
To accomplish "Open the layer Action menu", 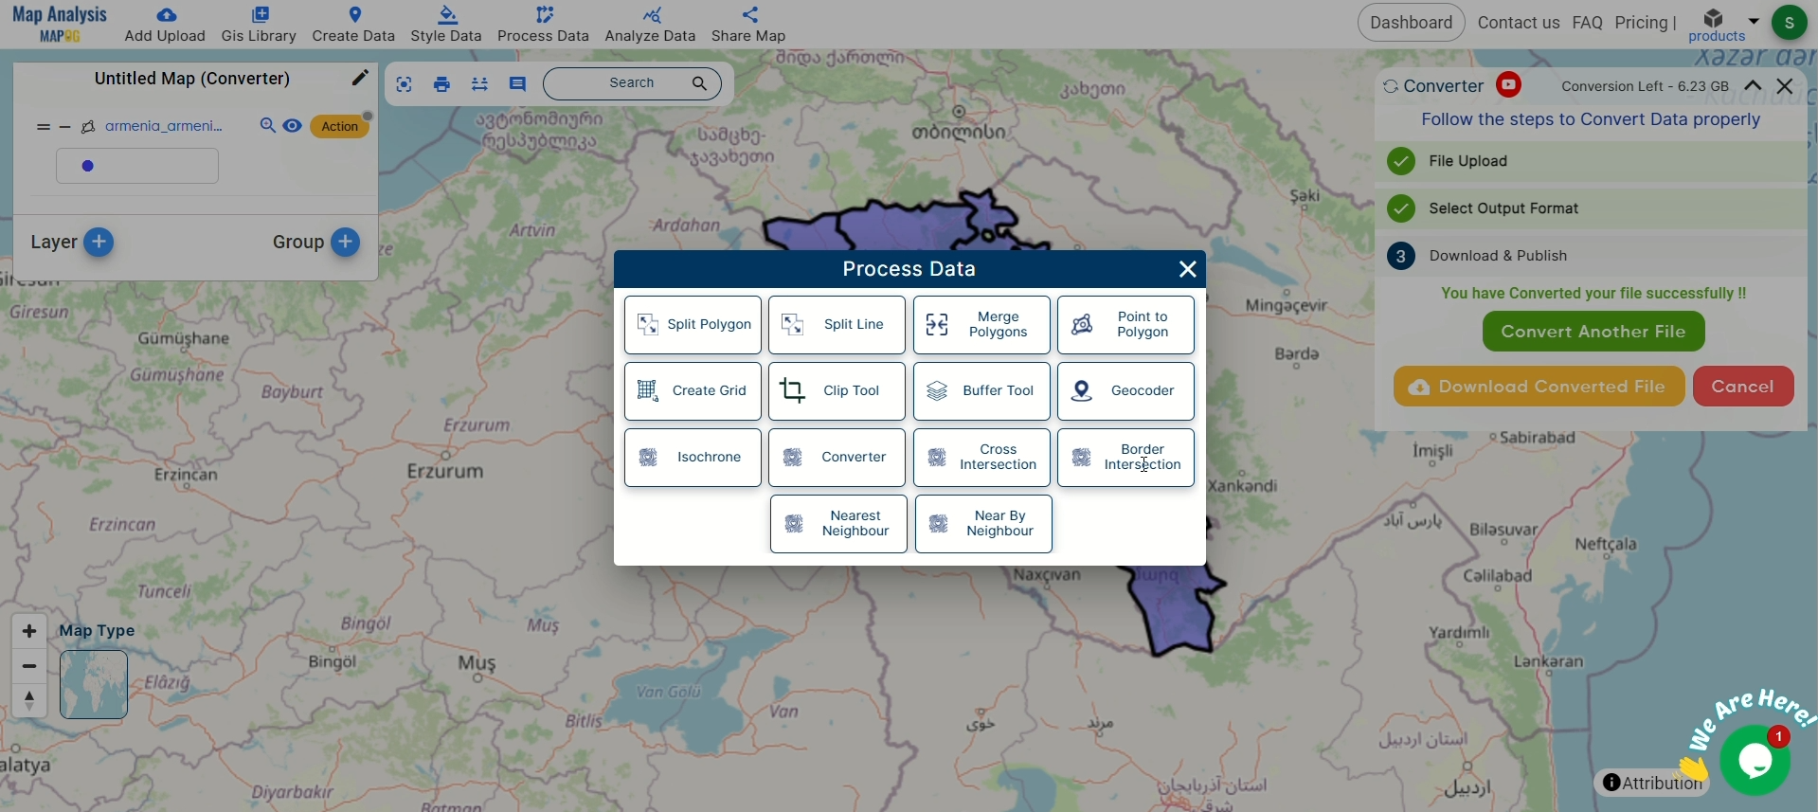I will 339,127.
